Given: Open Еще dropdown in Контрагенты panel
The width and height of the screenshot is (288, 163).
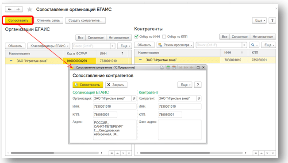Looking at the screenshot, I should (x=269, y=45).
